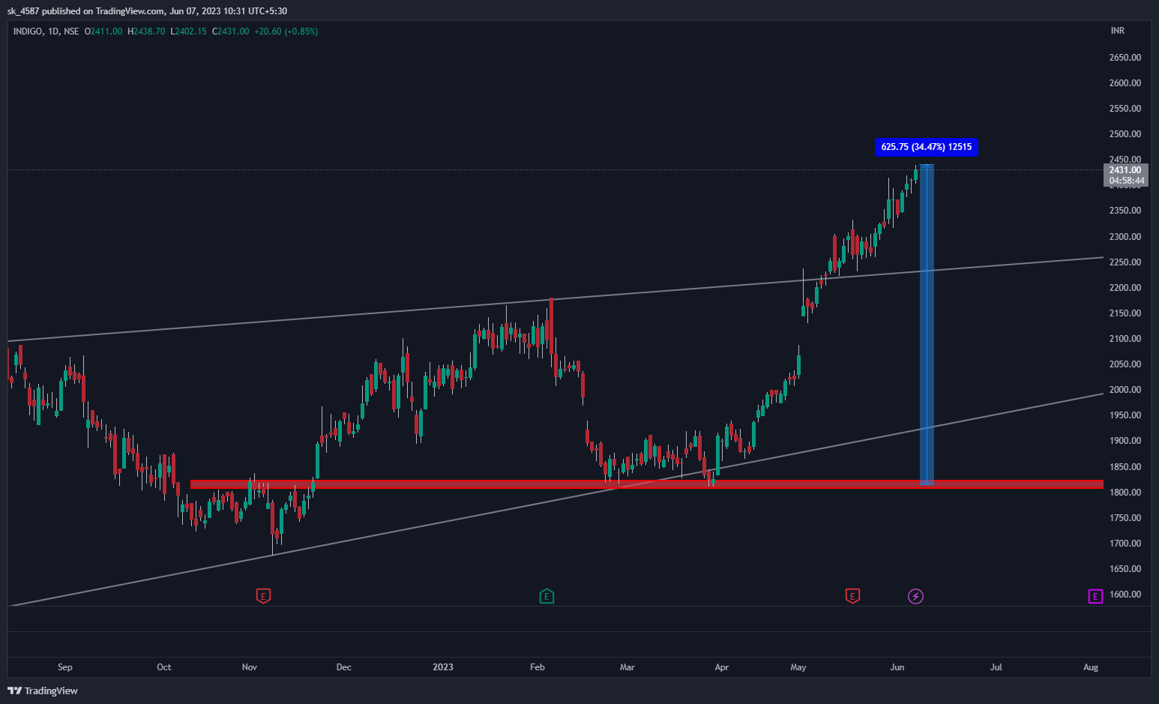Click the 2000.00 price axis label

point(1125,390)
